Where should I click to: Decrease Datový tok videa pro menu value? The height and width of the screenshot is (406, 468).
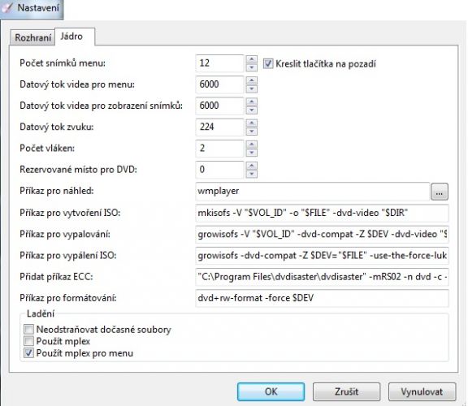[252, 89]
